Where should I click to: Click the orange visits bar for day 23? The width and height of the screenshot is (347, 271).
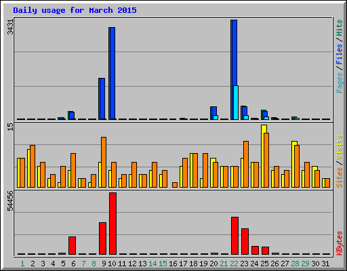[246, 164]
